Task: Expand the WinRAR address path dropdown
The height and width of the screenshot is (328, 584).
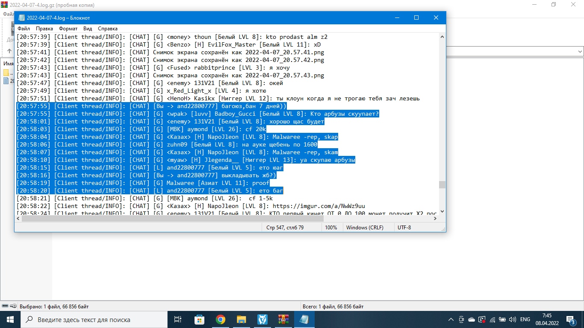Action: coord(580,51)
